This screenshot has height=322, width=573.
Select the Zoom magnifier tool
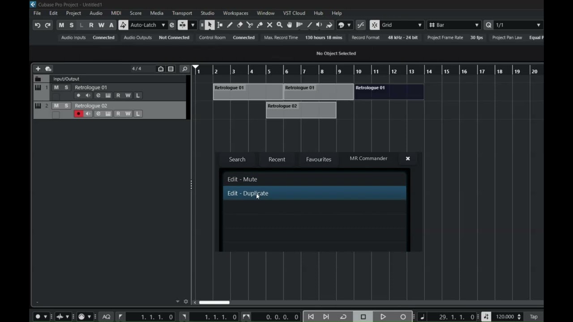pyautogui.click(x=279, y=25)
